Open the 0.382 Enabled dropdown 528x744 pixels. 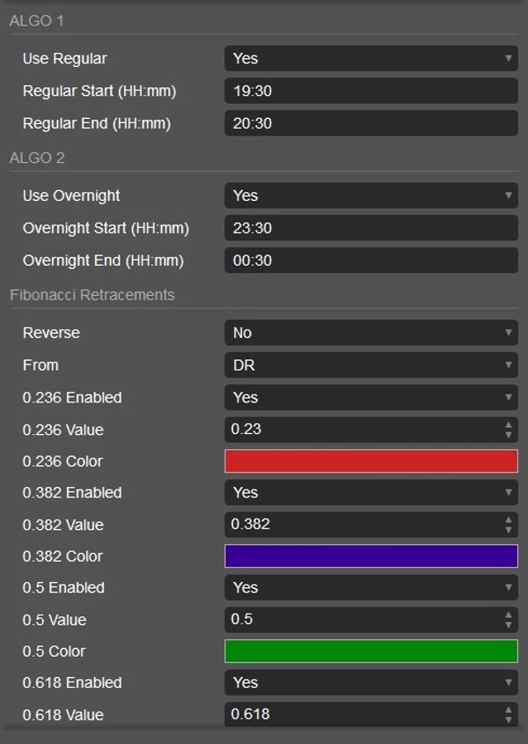[370, 492]
